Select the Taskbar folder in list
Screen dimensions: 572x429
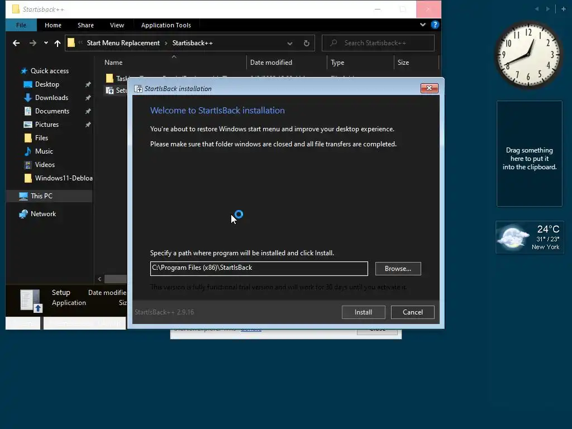click(x=116, y=78)
